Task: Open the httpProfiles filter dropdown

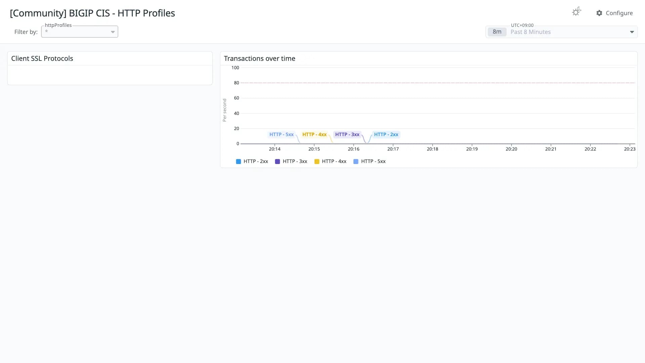Action: [80, 32]
